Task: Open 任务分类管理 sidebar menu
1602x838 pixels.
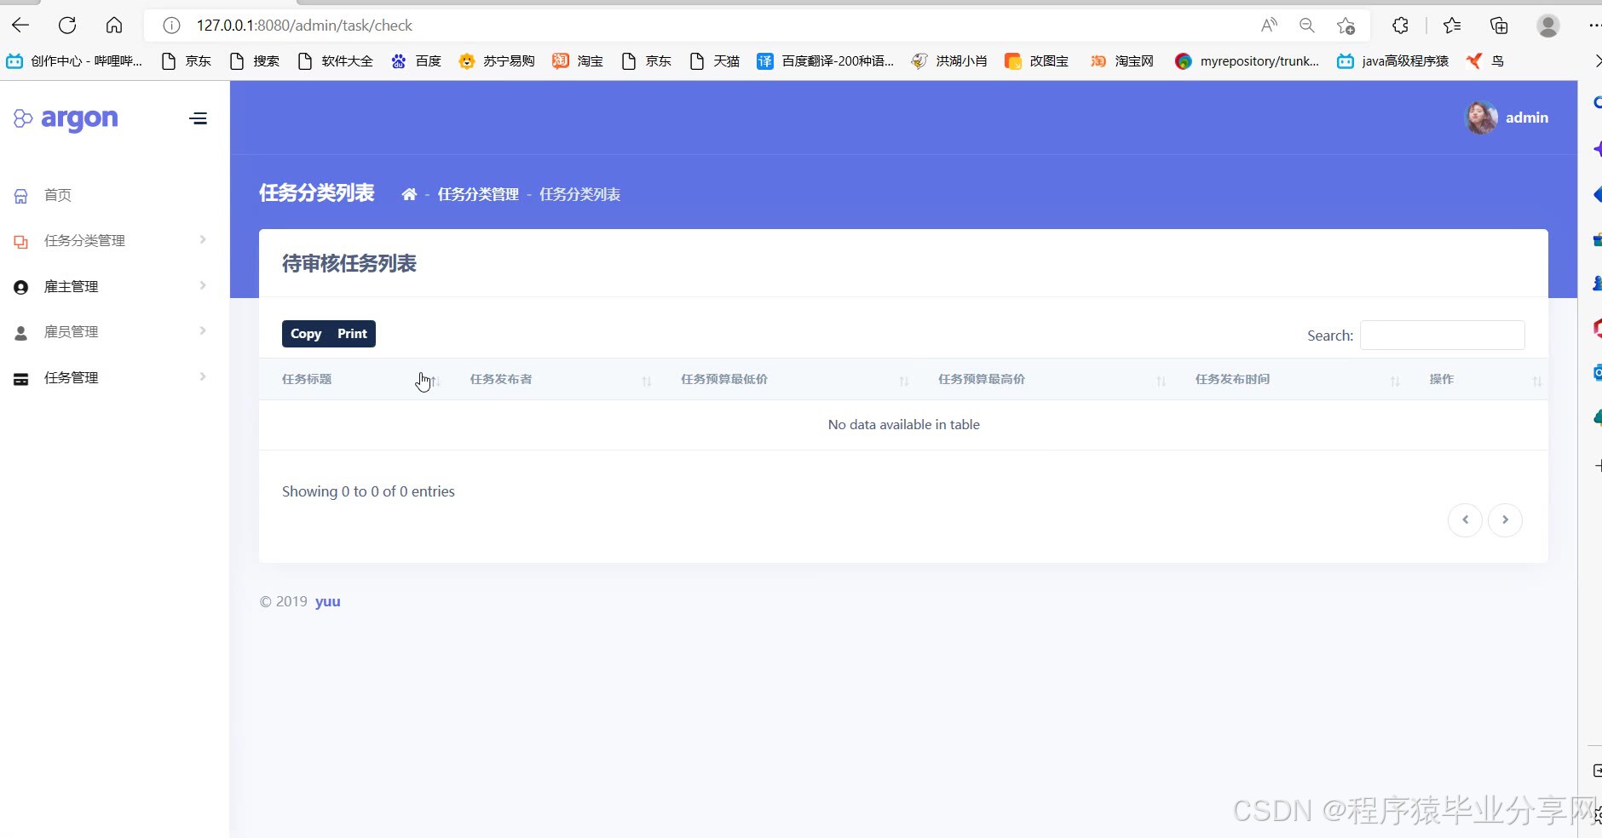Action: coord(84,241)
